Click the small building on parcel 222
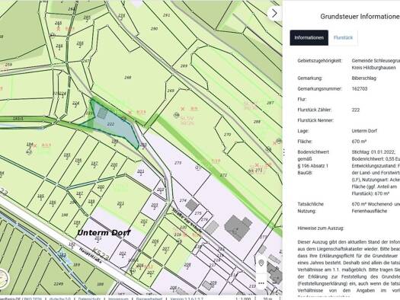Screen dimensions: 400x300 click(102, 113)
